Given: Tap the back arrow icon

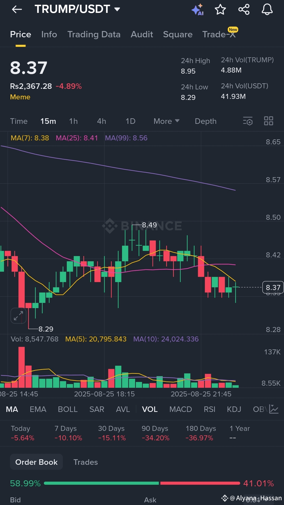Looking at the screenshot, I should [17, 10].
